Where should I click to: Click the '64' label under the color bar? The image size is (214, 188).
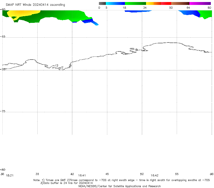click(188, 8)
